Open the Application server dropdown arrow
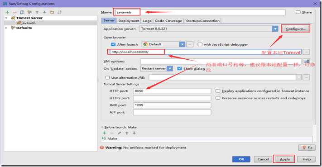 tap(275, 29)
